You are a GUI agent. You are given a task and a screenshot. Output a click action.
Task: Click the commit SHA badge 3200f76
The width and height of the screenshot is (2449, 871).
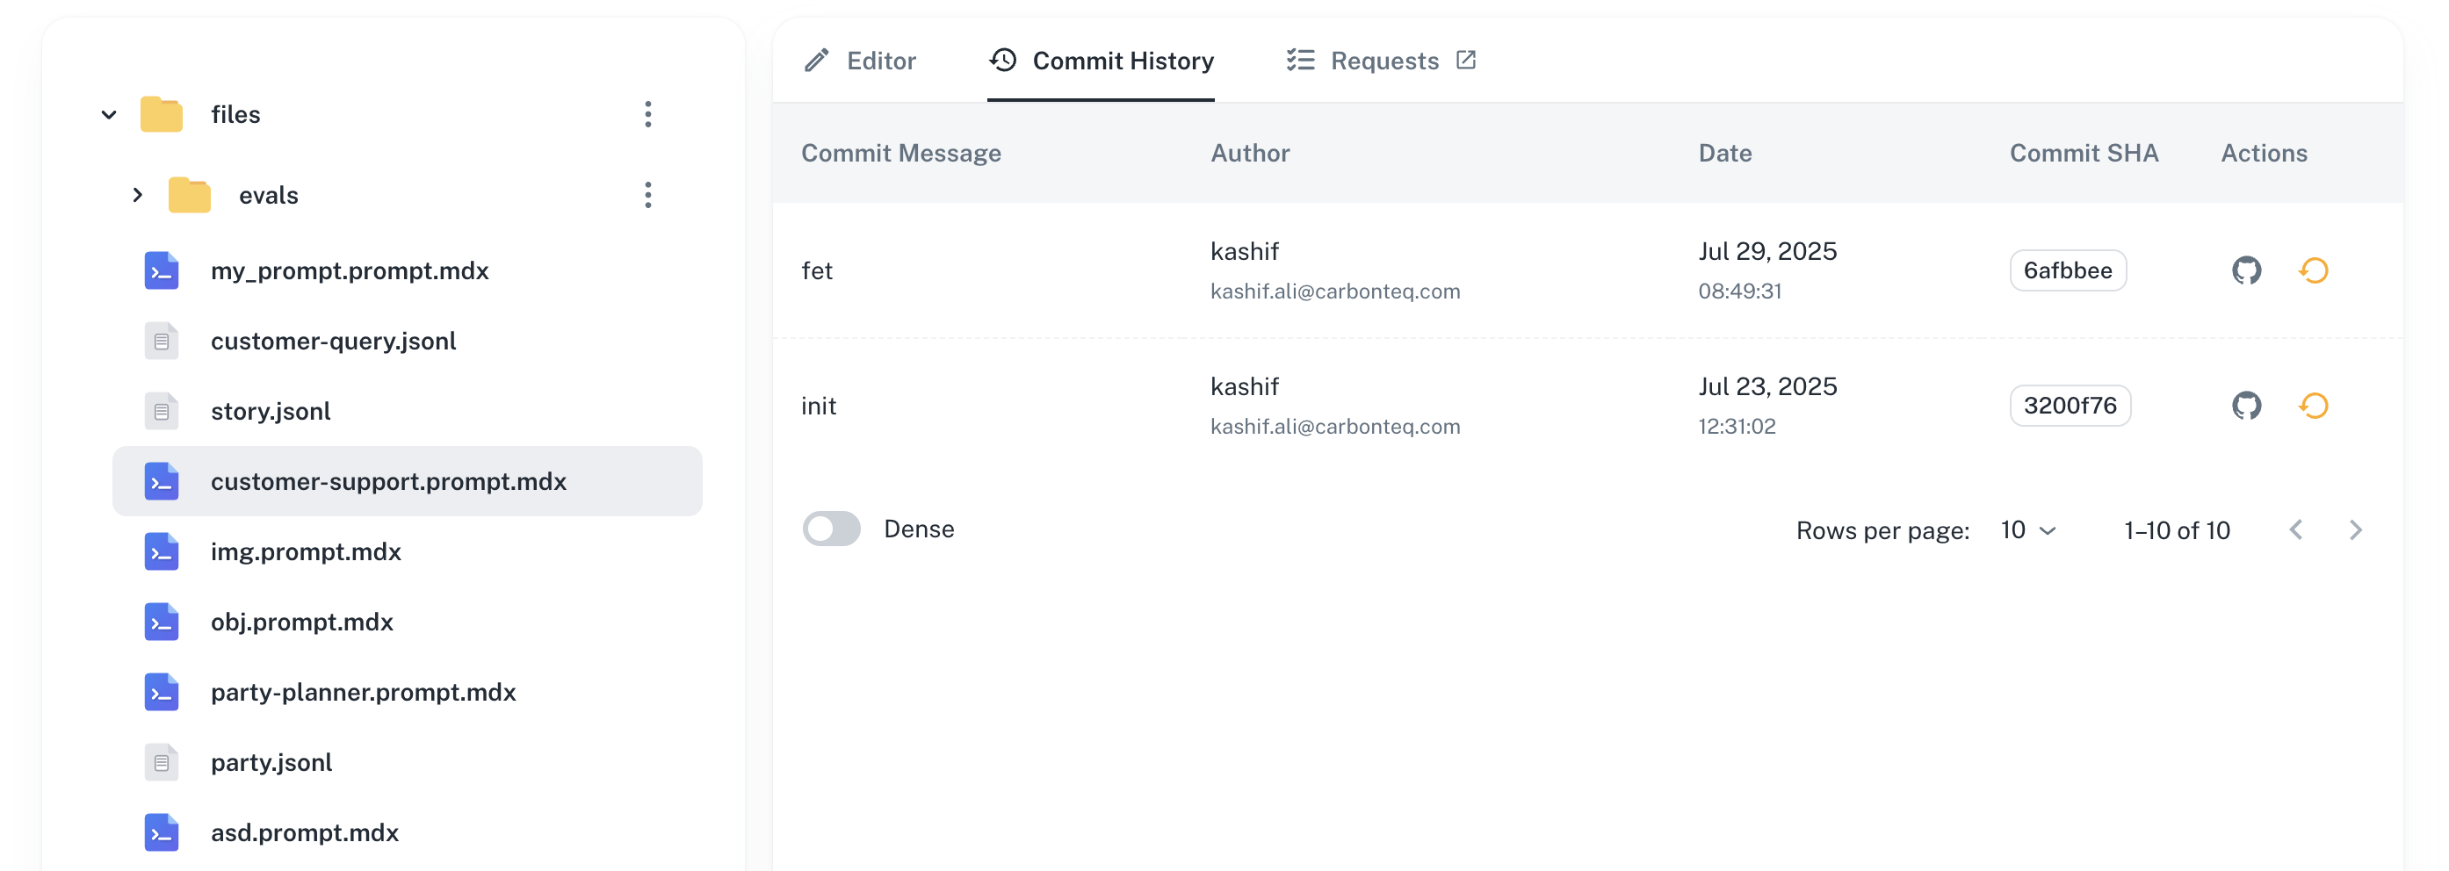pyautogui.click(x=2070, y=406)
